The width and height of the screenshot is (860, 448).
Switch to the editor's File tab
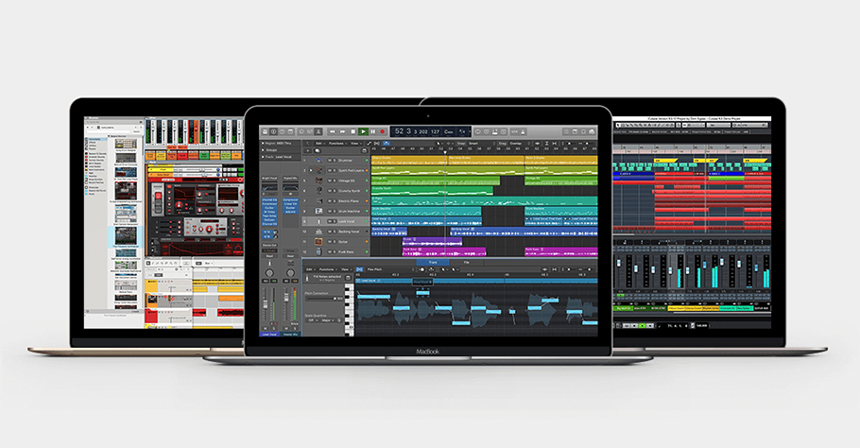click(467, 262)
